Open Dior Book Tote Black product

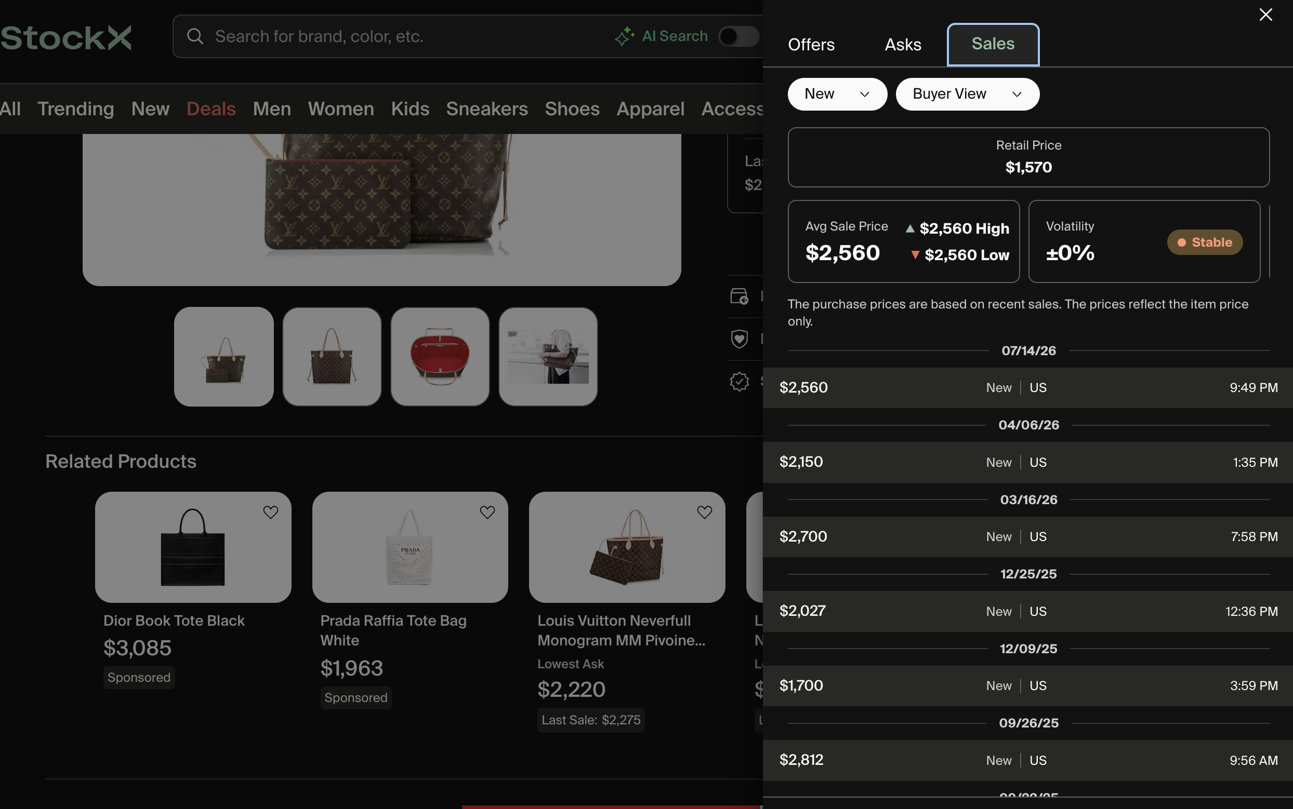(174, 621)
